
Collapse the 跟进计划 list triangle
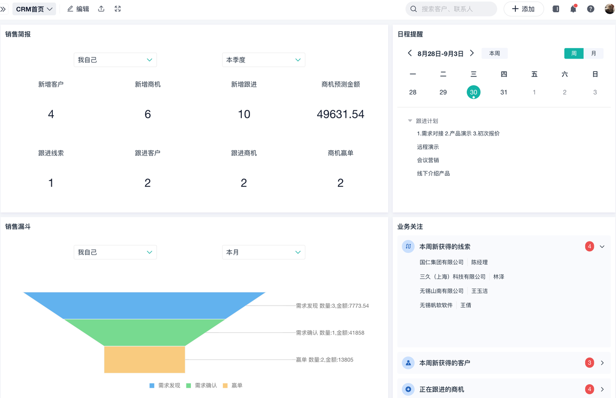tap(410, 121)
